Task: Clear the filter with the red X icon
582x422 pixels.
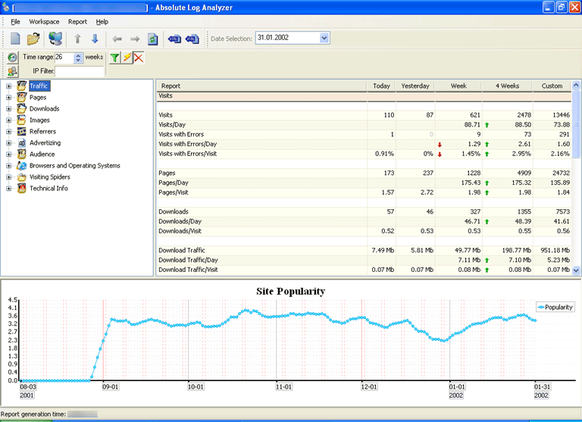Action: pos(139,58)
